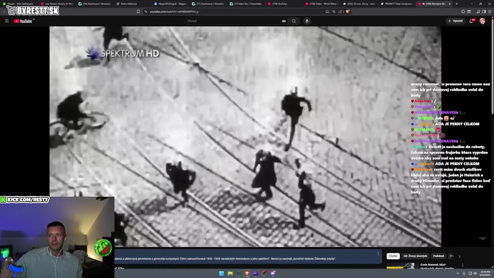The width and height of the screenshot is (494, 278).
Task: Switch to the Stream - Kick Dashboard tab
Action: point(19,4)
